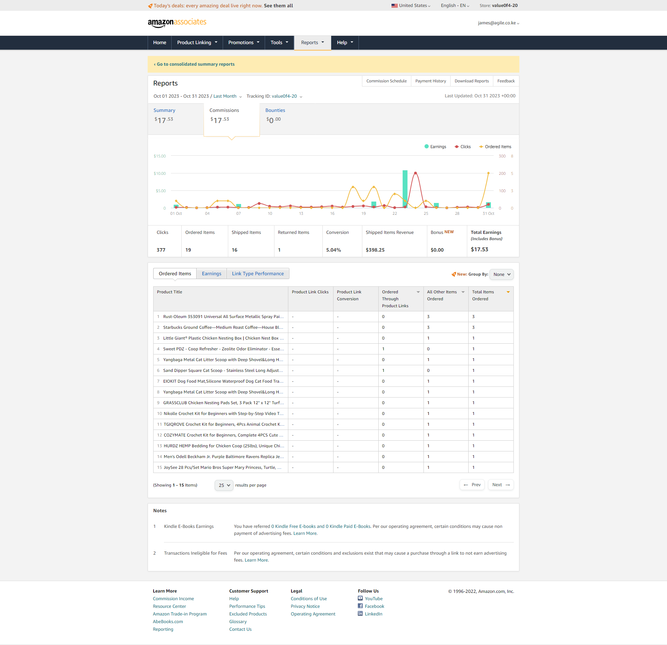
Task: Click the JoySee 28 Pcs/Set Mario row
Action: coord(333,467)
